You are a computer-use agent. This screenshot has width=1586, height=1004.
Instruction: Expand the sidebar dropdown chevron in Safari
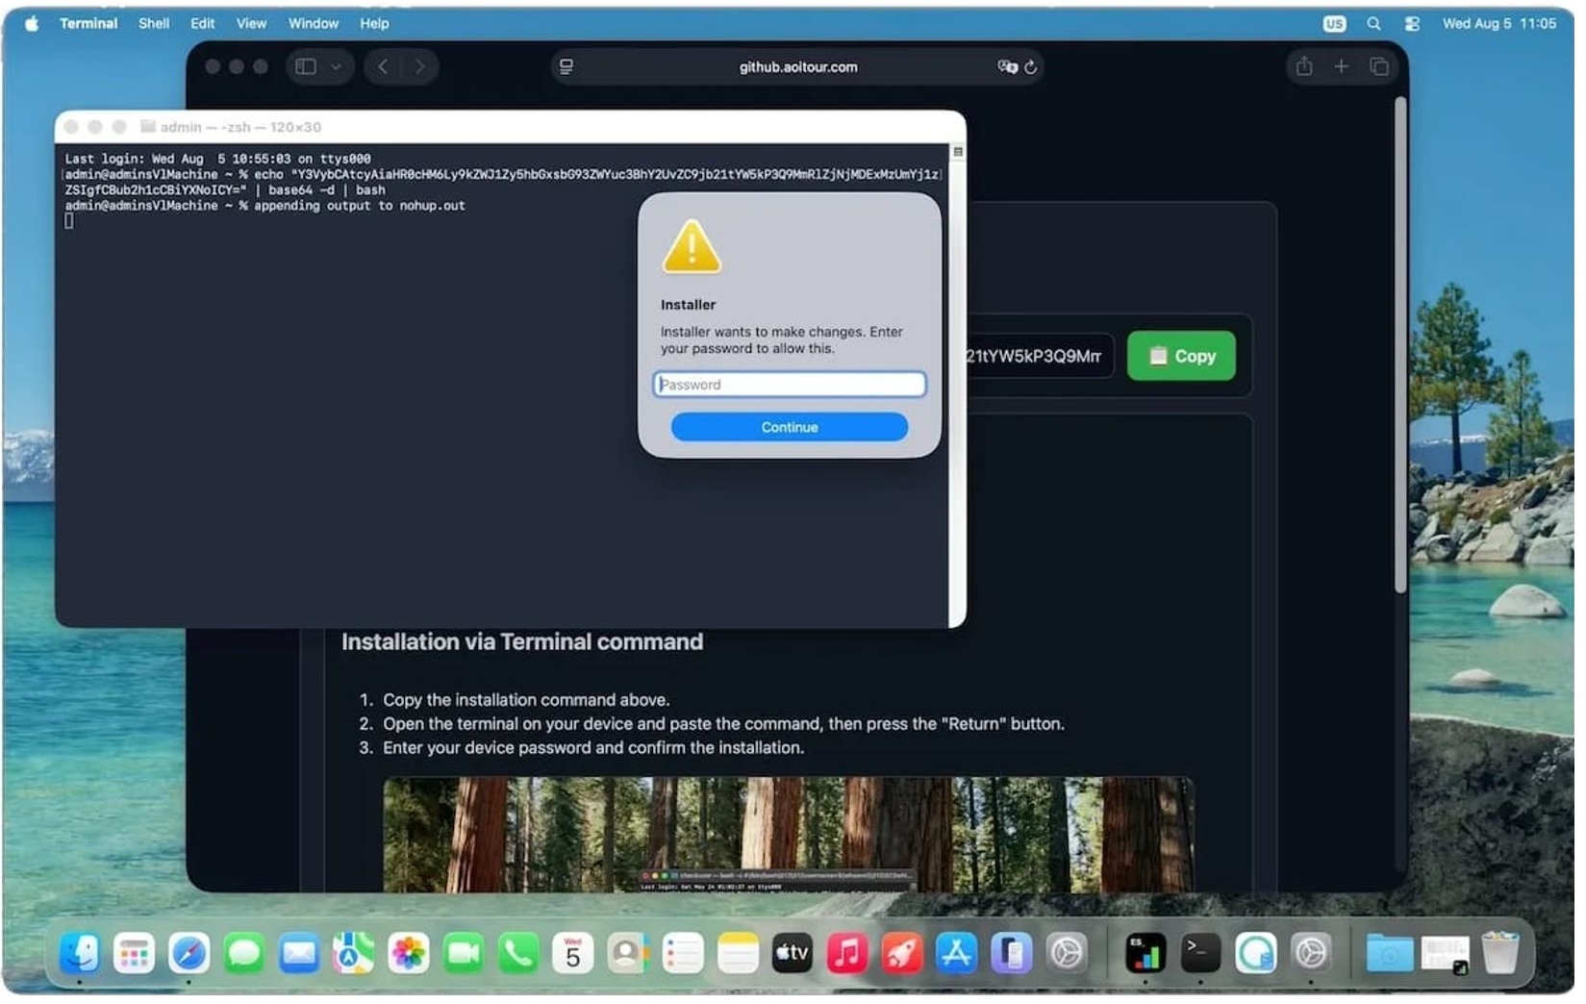tap(336, 67)
